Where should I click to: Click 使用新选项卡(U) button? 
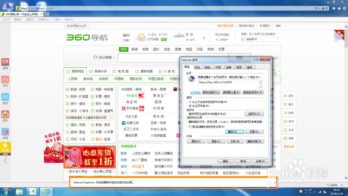[253, 92]
